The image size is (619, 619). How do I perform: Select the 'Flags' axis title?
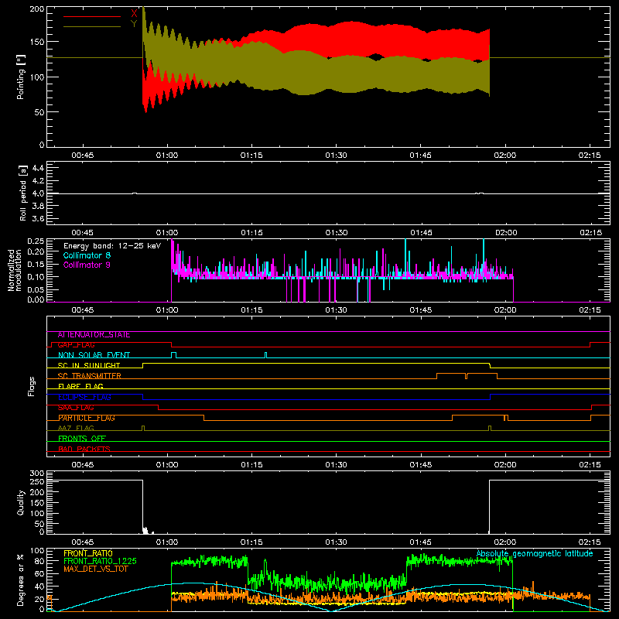(31, 386)
